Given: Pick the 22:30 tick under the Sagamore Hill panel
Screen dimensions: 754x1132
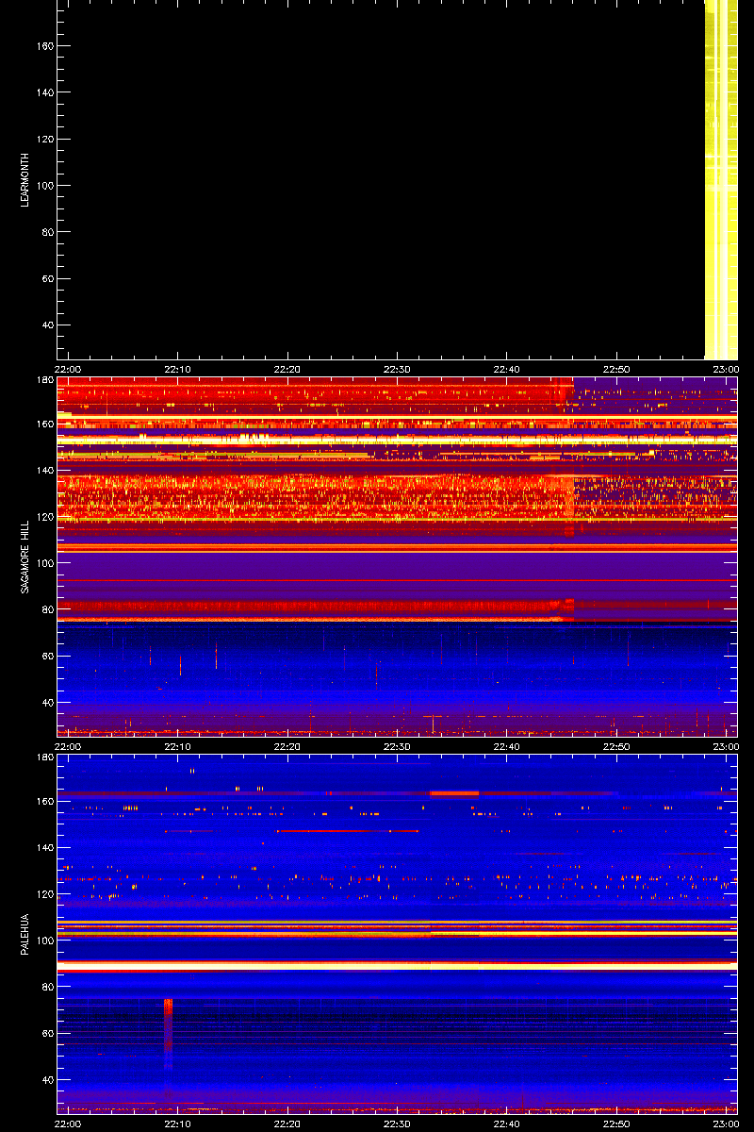Looking at the screenshot, I should [398, 746].
